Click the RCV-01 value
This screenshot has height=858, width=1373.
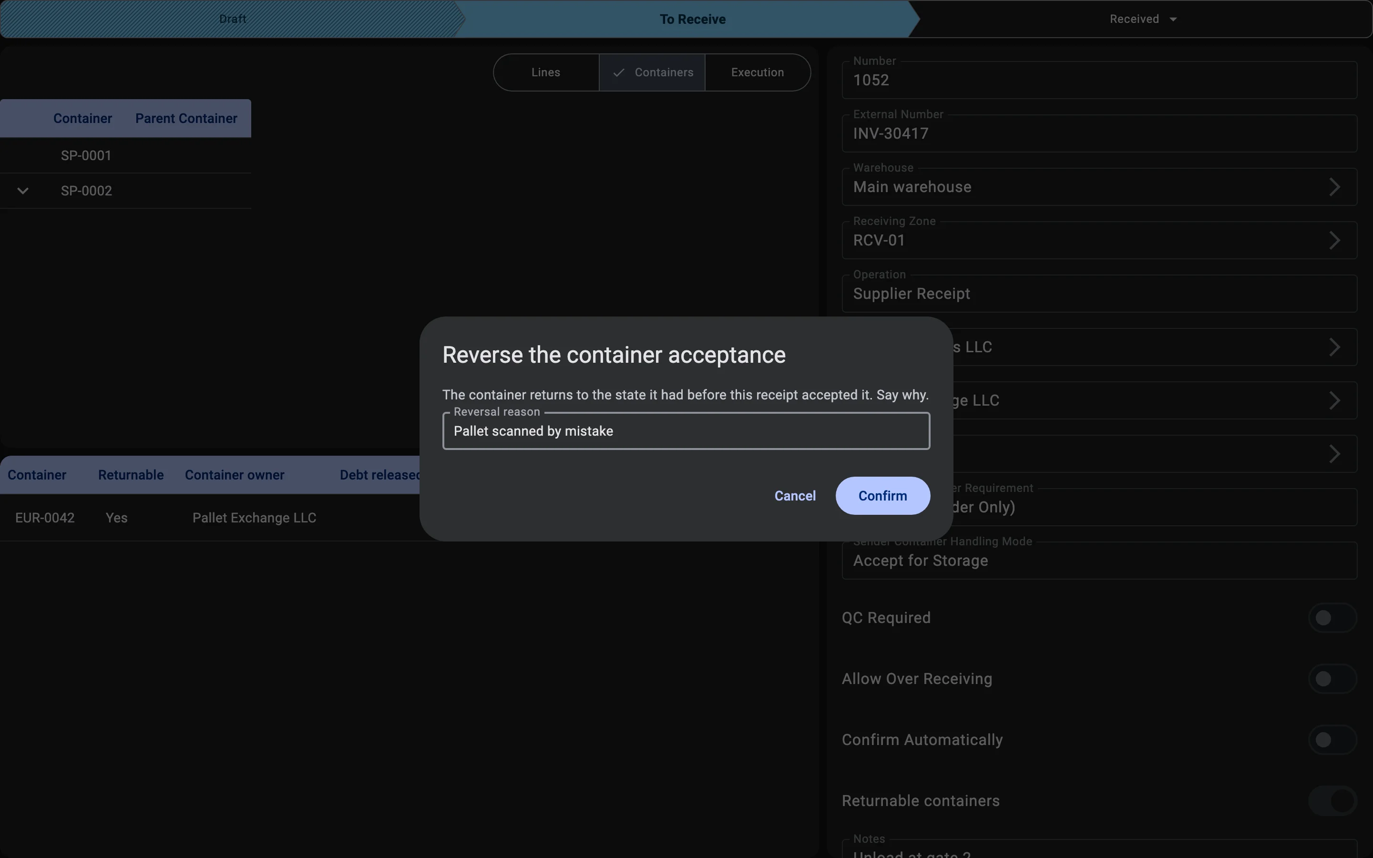coord(879,240)
